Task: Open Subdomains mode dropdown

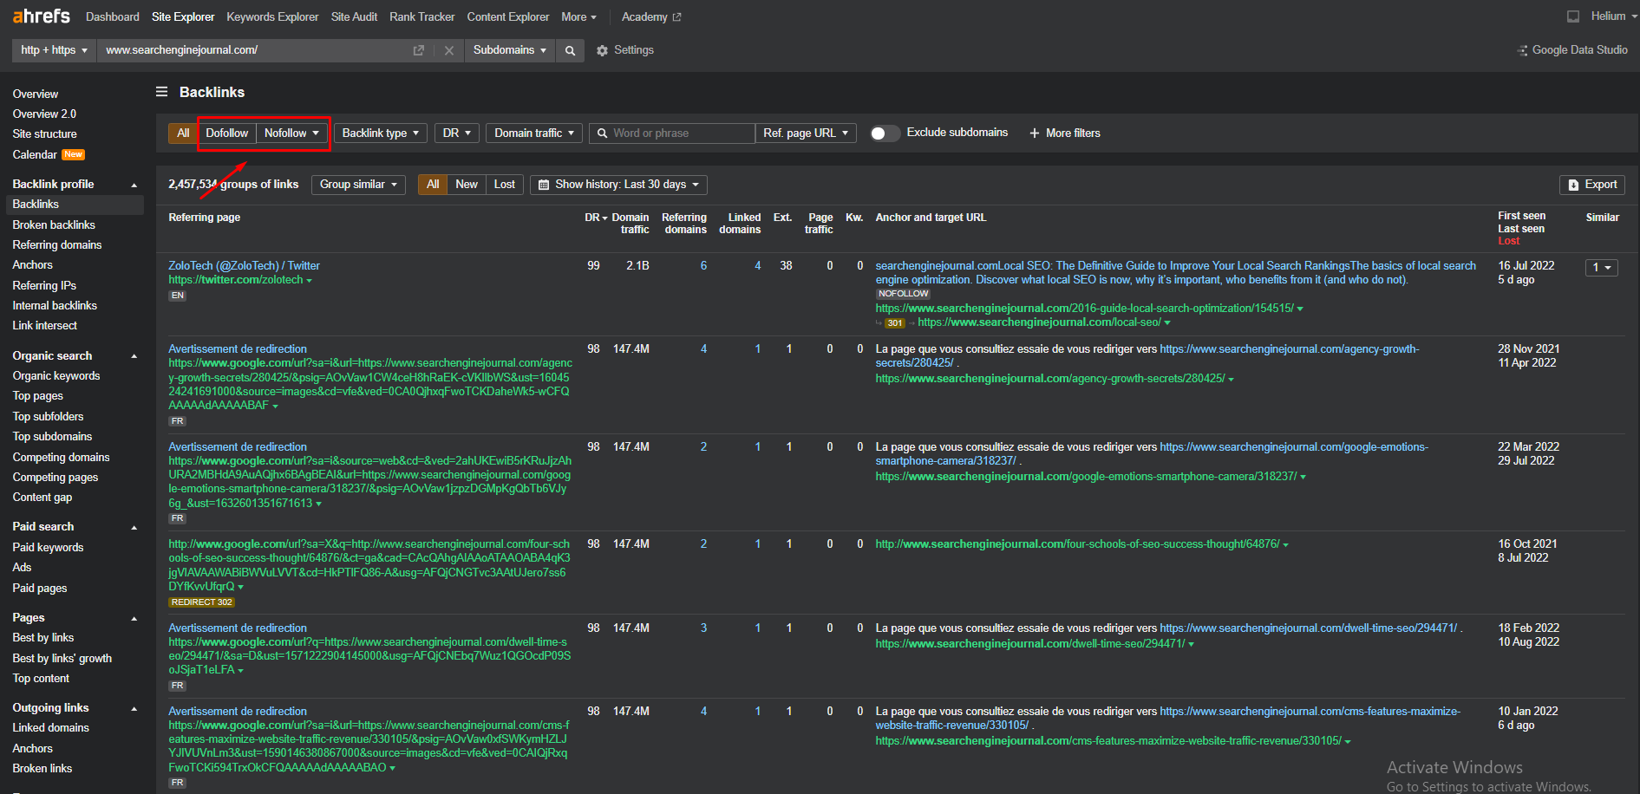Action: point(510,50)
